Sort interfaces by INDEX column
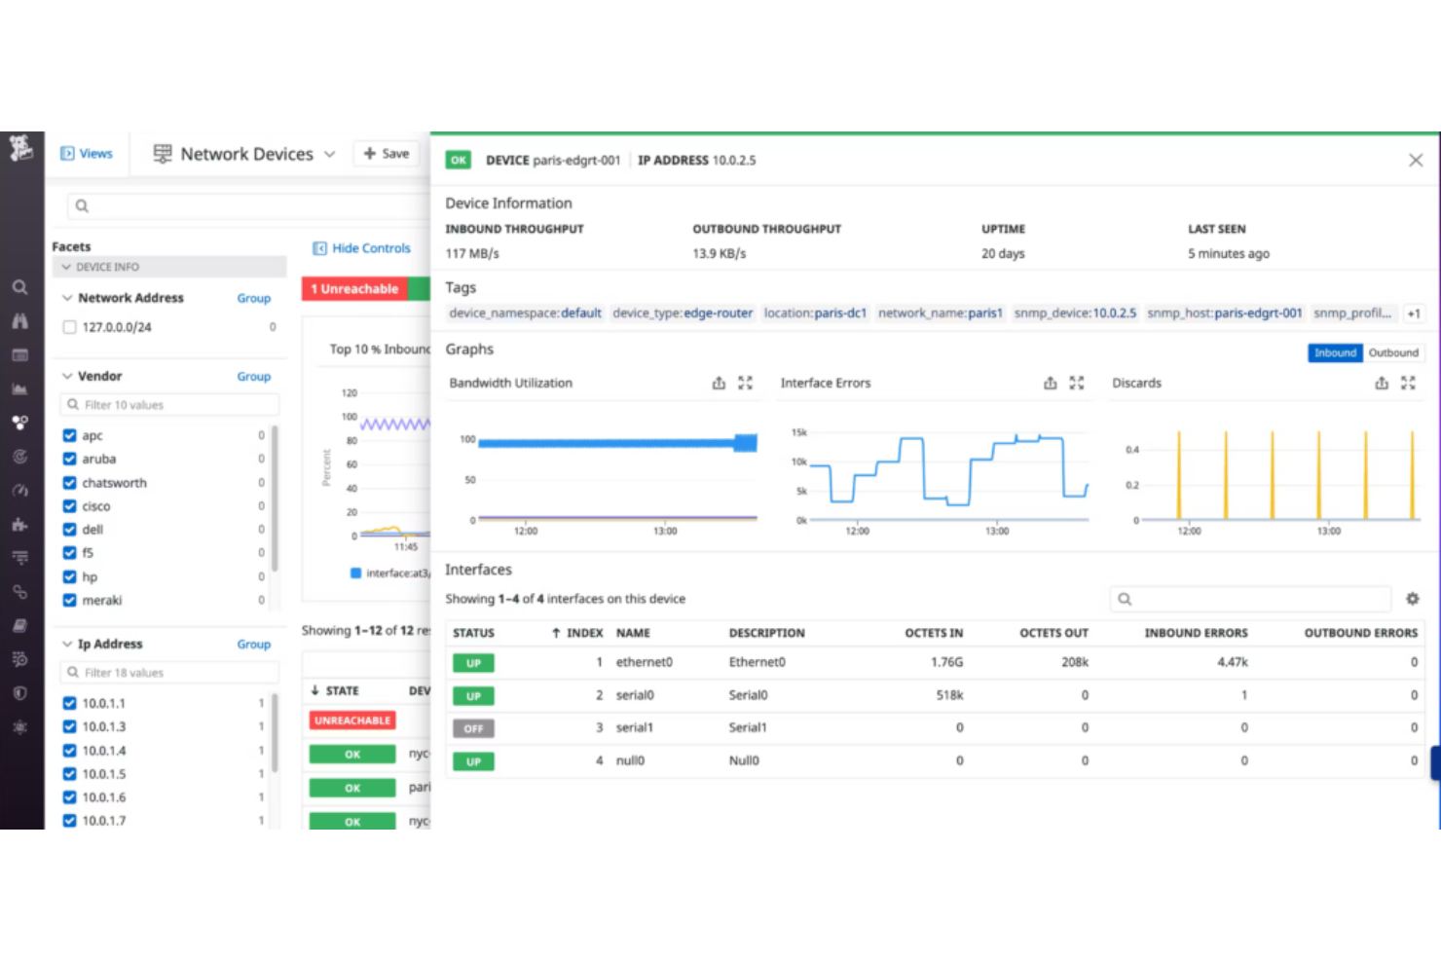 [577, 633]
